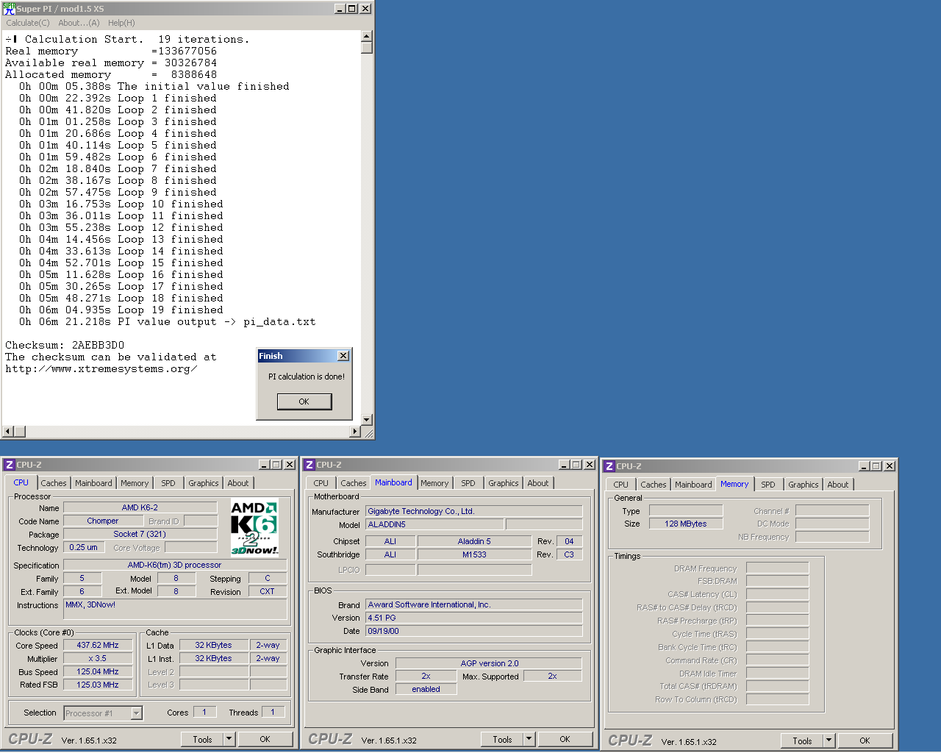Expand the Tools dropdown arrow in the Mainboard CPU-Z window
Image resolution: width=941 pixels, height=753 pixels.
[529, 740]
